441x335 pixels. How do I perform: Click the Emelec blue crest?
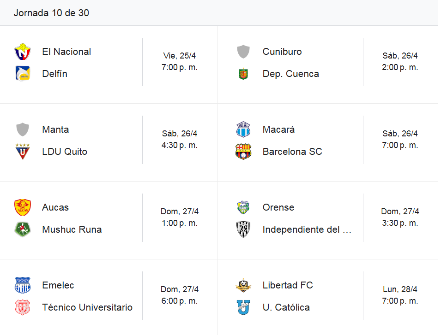tap(23, 285)
